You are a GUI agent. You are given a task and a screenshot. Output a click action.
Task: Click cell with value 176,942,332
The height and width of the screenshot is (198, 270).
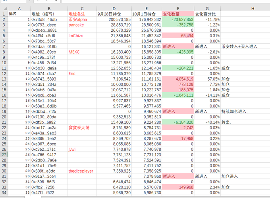[147, 19]
